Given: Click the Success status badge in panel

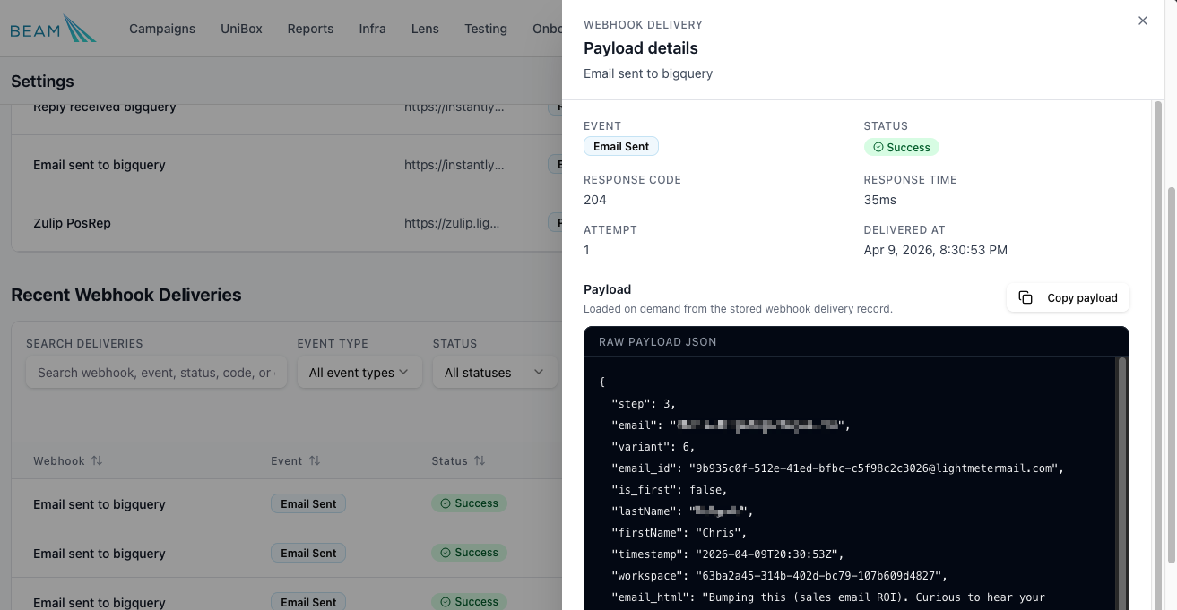Looking at the screenshot, I should click(x=902, y=147).
